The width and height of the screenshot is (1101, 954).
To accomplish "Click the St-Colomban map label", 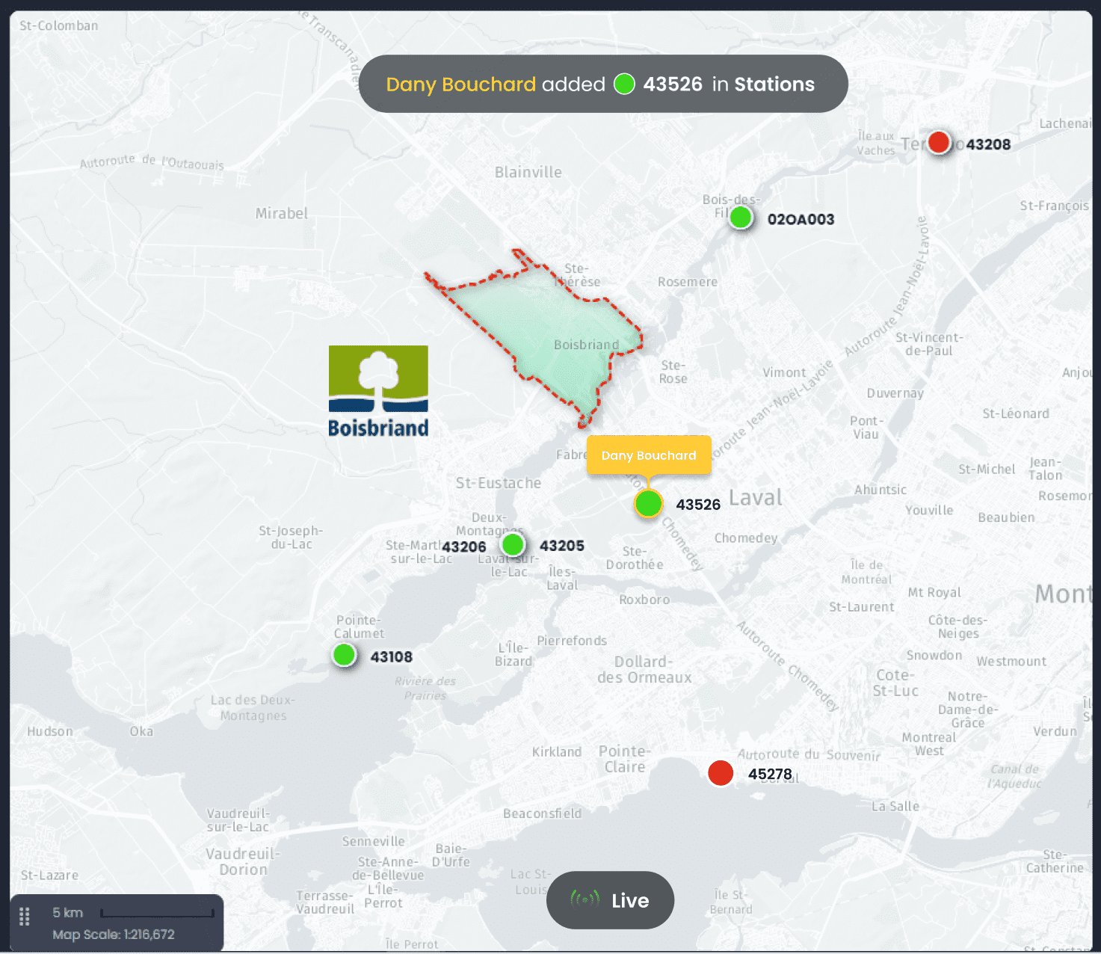I will [59, 25].
